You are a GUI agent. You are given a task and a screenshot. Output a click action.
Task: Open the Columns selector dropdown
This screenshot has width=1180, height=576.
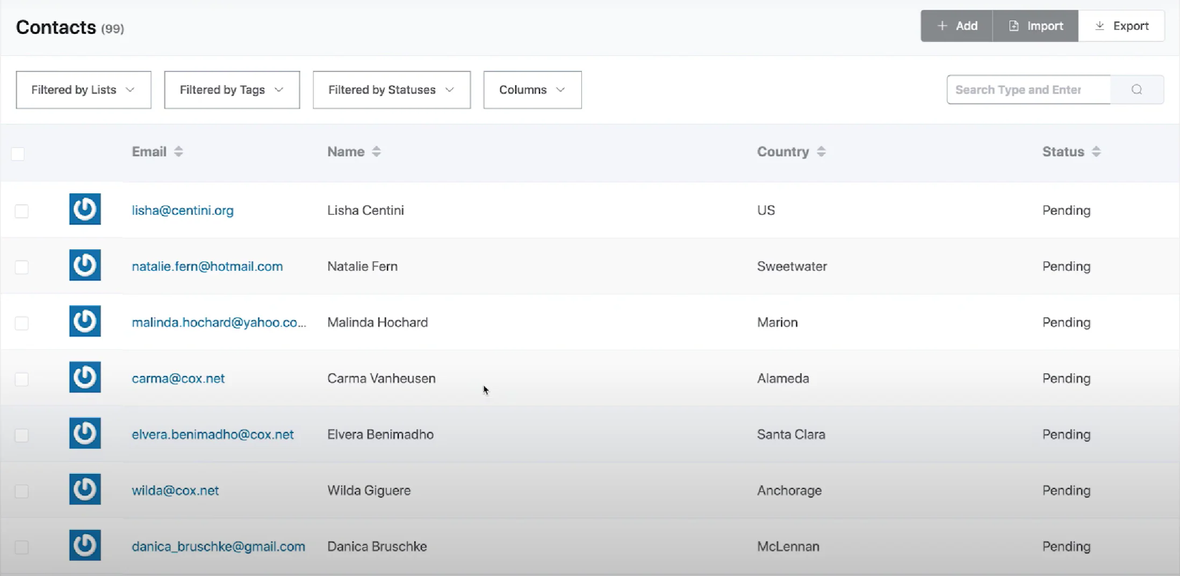coord(531,90)
